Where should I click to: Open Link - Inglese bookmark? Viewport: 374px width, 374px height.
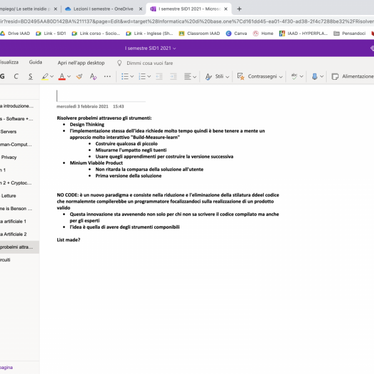150,34
